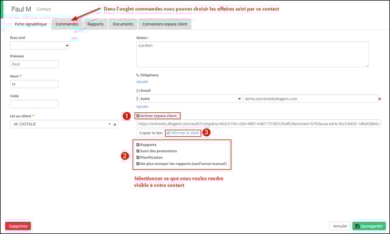The height and width of the screenshot is (234, 390).
Task: Click the send icon in Informer le client
Action: tap(168, 133)
